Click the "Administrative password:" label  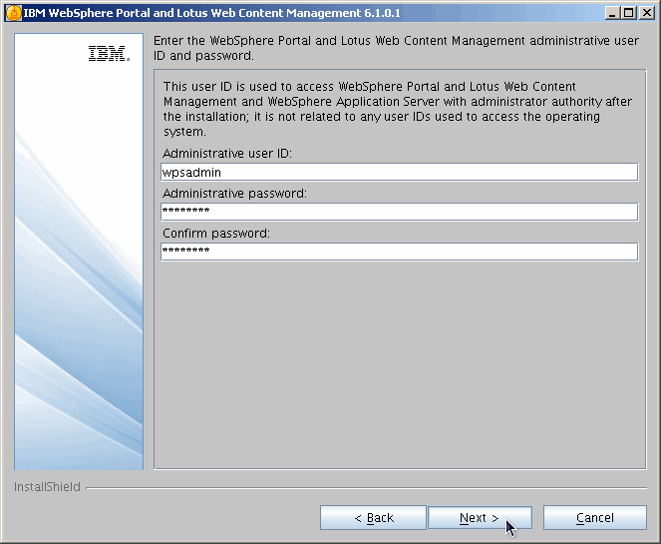(x=234, y=194)
